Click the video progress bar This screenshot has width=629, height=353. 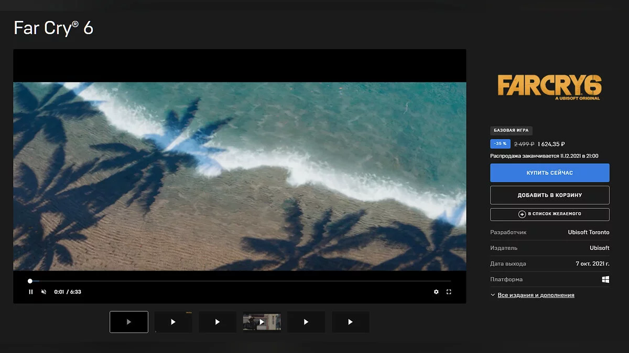point(240,281)
